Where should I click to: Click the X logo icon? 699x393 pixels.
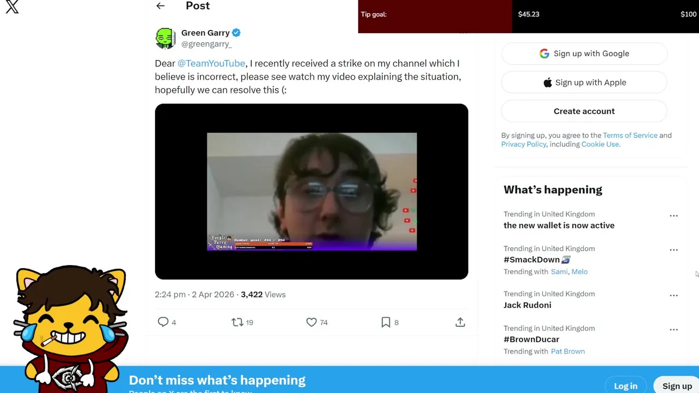tap(12, 7)
